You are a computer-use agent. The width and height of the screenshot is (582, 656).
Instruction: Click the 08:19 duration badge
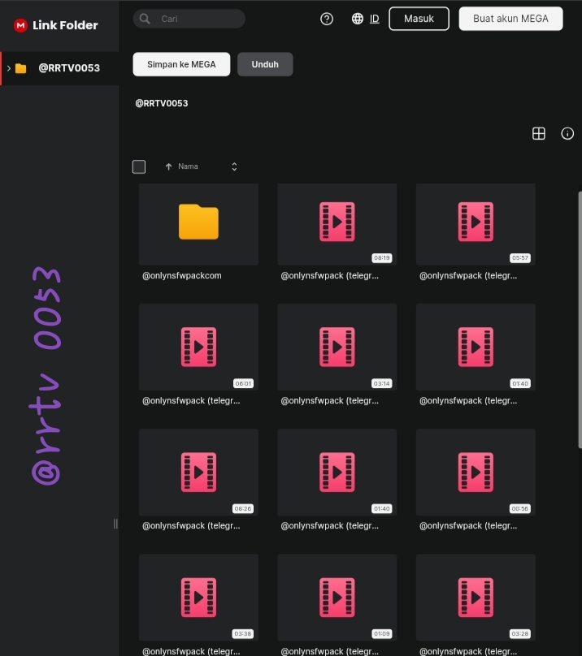382,257
